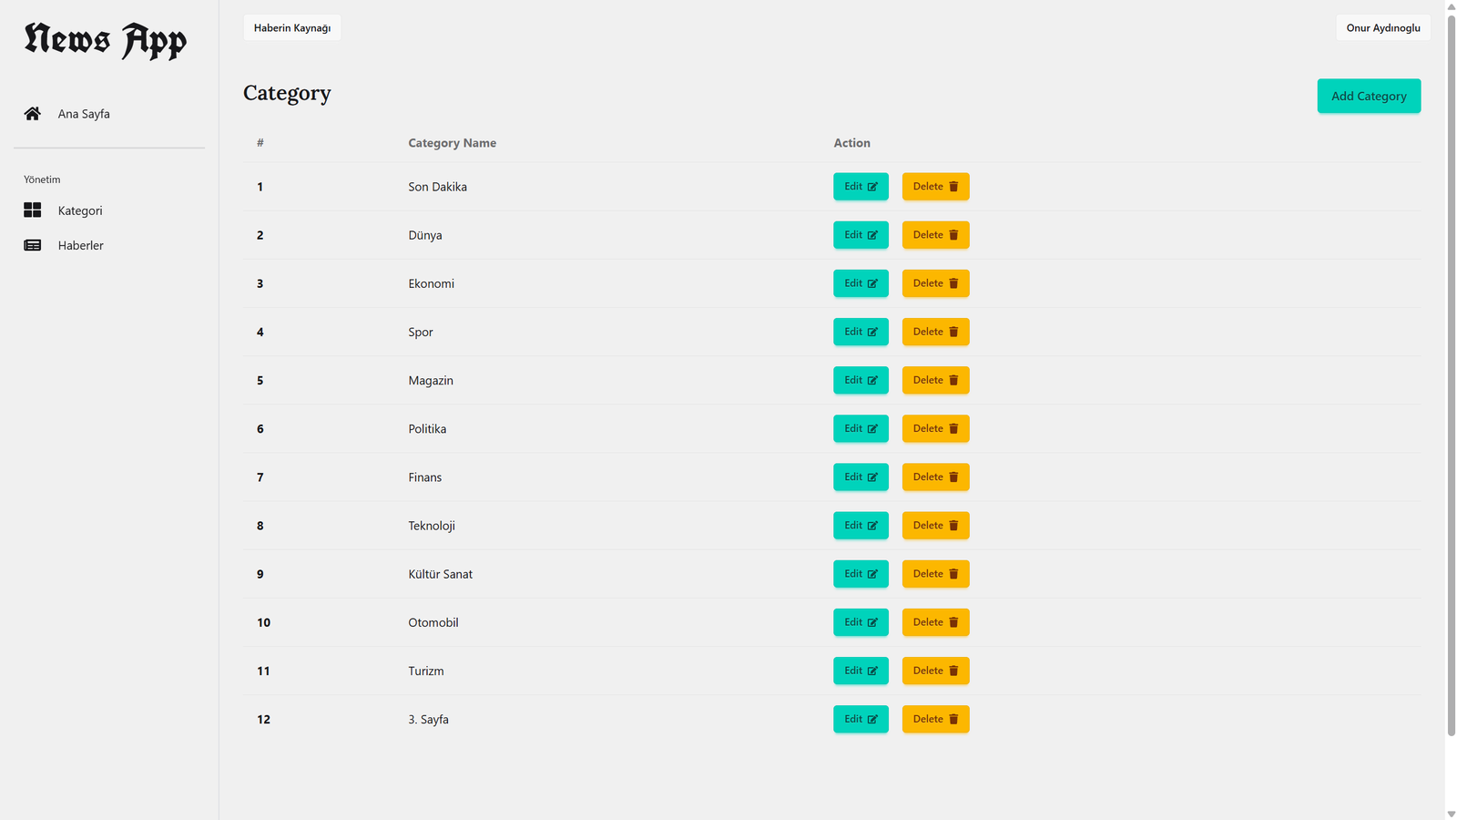Click the list icon next to Haberler
The height and width of the screenshot is (820, 1457).
33,245
